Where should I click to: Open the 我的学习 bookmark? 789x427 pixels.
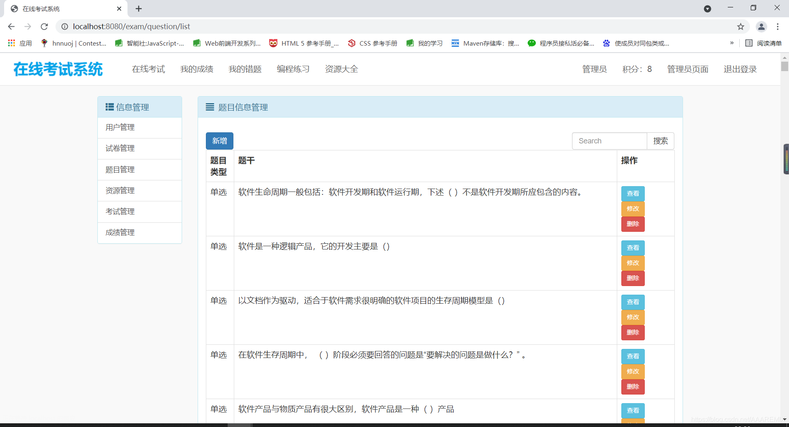coord(424,43)
